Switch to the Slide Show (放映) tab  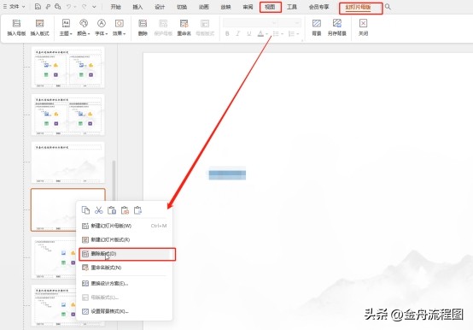coord(225,7)
